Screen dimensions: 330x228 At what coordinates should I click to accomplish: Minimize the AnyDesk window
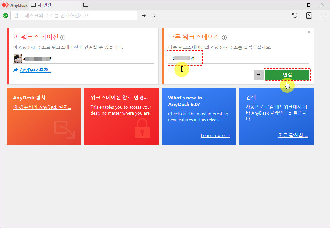pyautogui.click(x=295, y=5)
